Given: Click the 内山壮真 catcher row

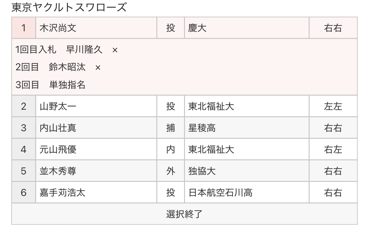Looking at the screenshot, I should [x=184, y=128].
